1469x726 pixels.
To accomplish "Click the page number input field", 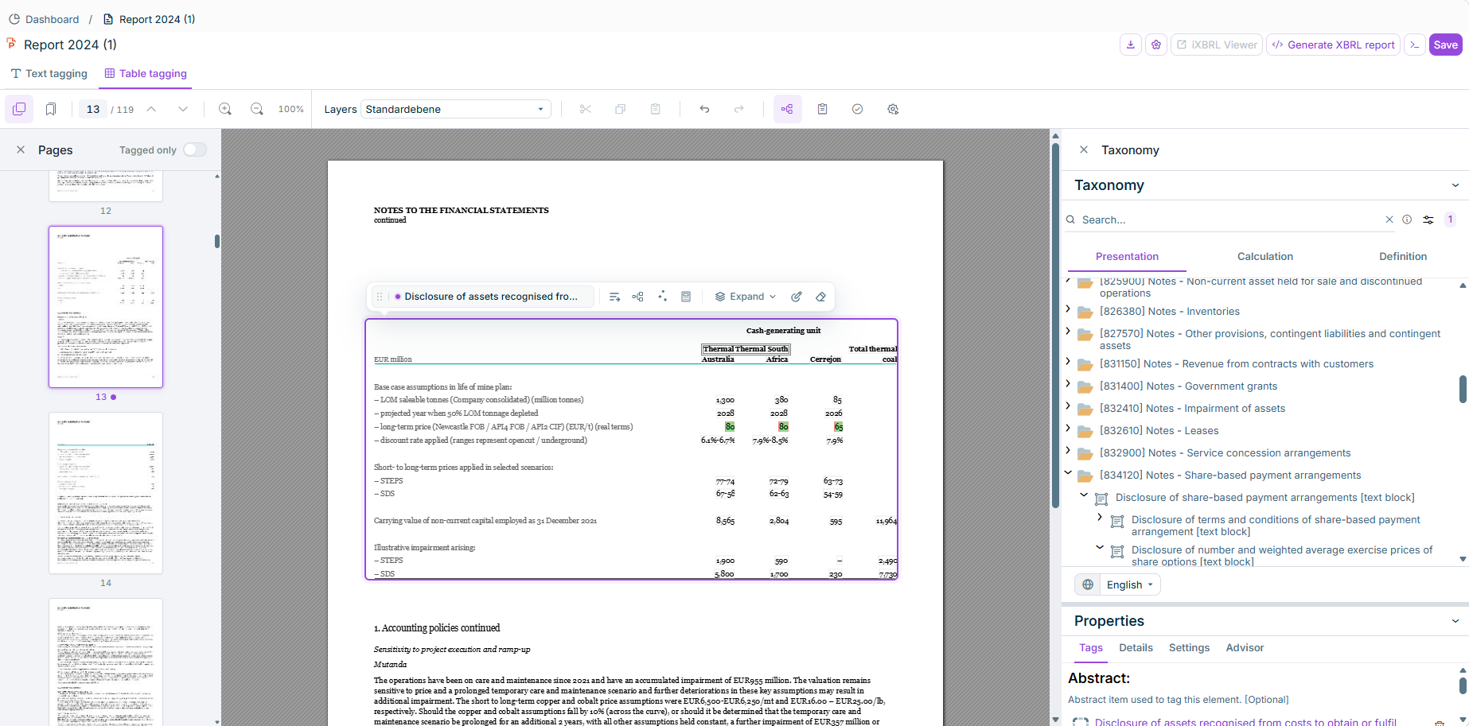I will (93, 109).
